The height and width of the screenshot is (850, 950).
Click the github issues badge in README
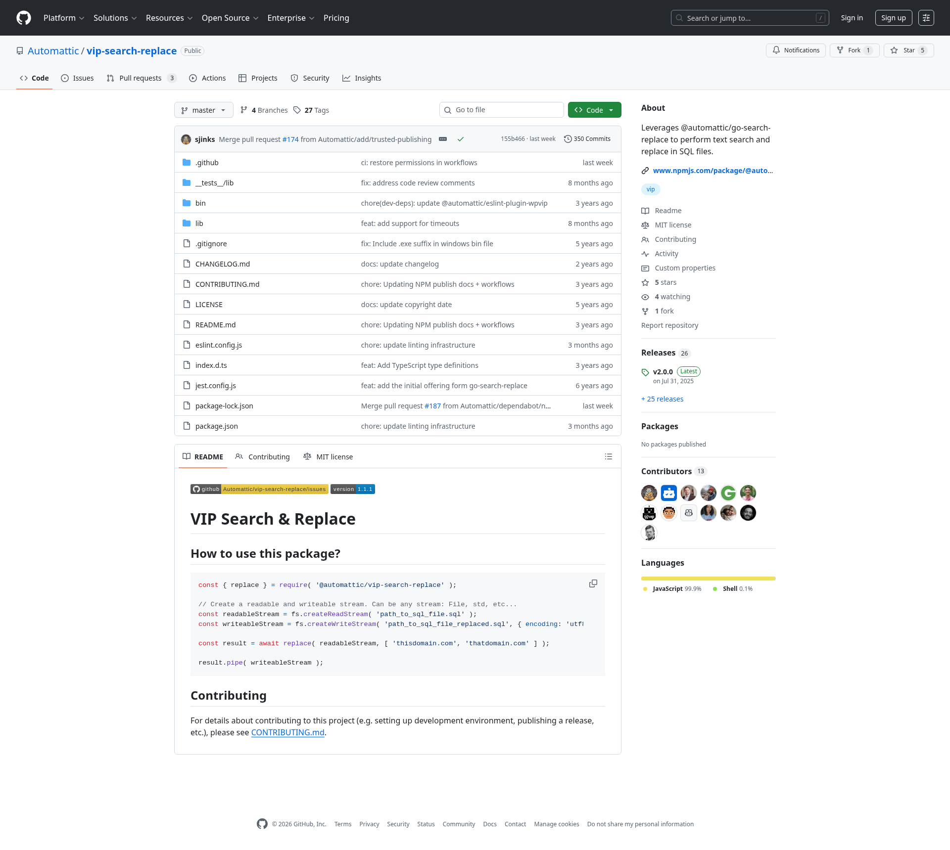(259, 489)
